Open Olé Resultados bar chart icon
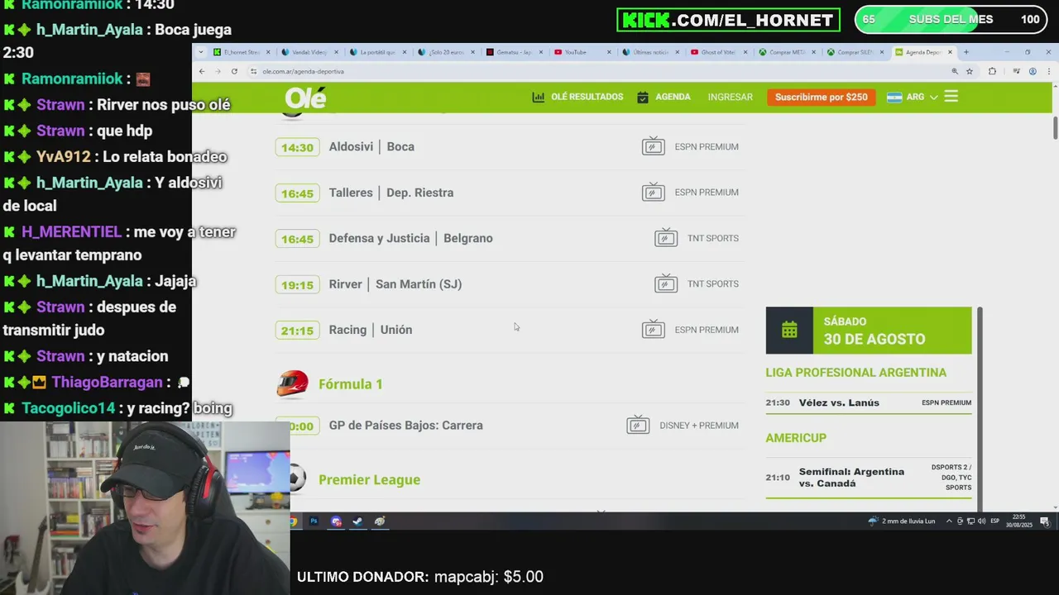The height and width of the screenshot is (595, 1059). point(539,97)
